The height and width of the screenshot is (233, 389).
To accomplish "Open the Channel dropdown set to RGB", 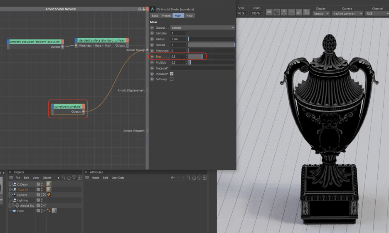I will 377,13.
